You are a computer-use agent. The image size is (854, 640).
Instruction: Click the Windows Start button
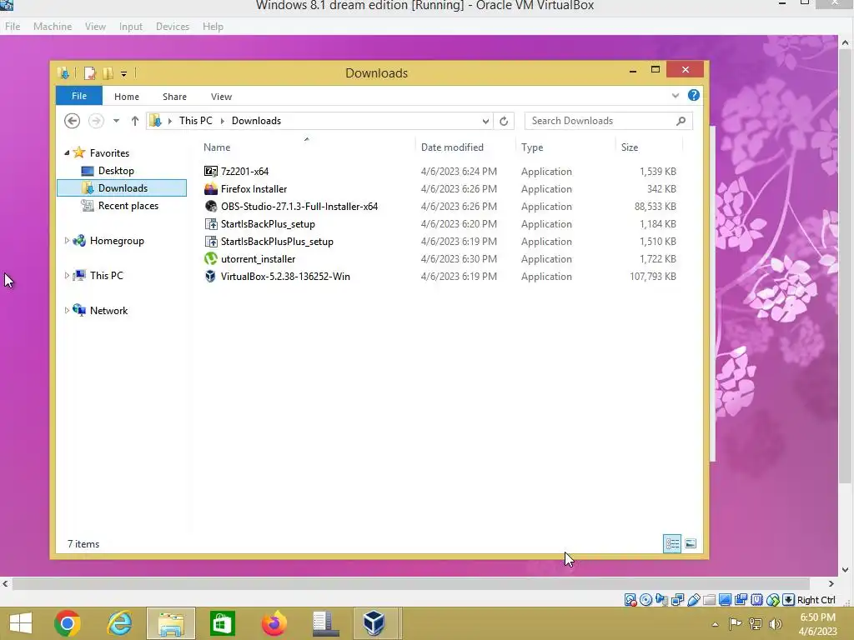[21, 623]
